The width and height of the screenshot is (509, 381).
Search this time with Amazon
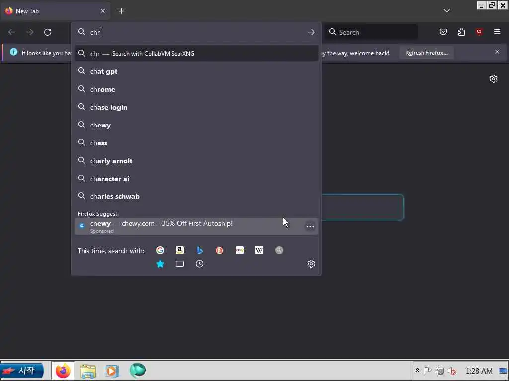point(180,250)
